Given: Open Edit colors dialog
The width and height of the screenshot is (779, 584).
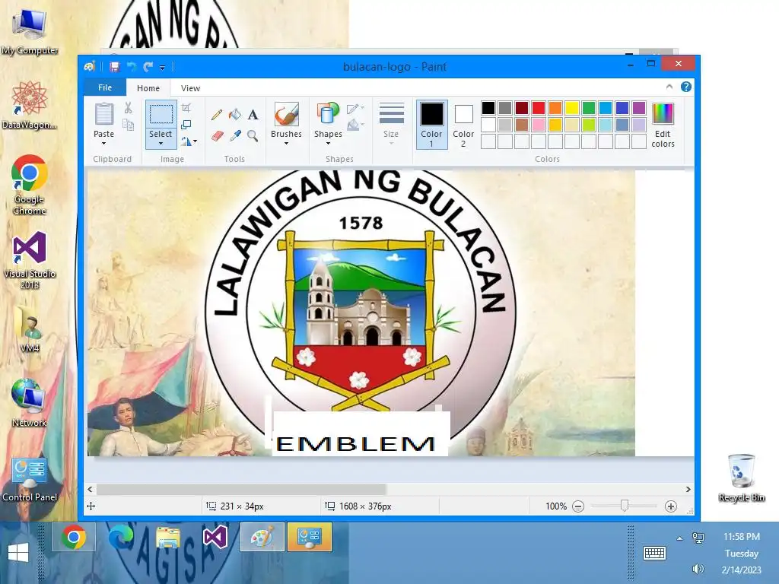Looking at the screenshot, I should tap(663, 125).
